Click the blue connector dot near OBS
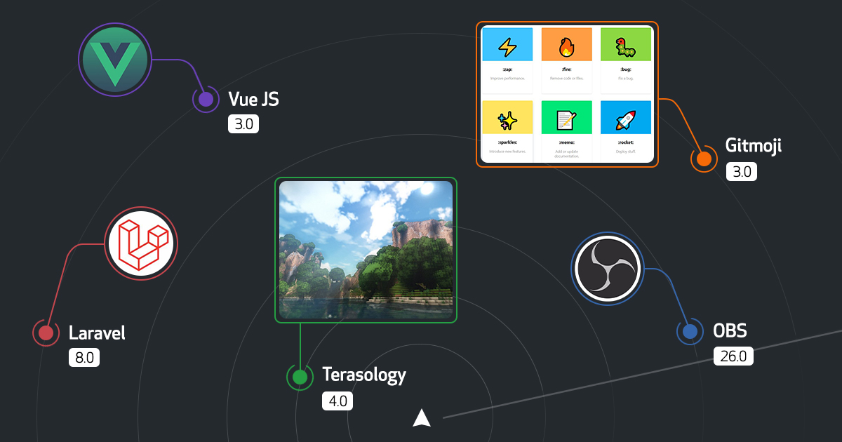The image size is (842, 442). pos(690,330)
